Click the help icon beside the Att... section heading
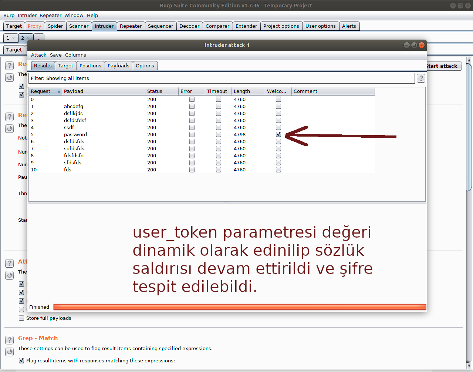Viewport: 473px width, 372px height. 10,263
